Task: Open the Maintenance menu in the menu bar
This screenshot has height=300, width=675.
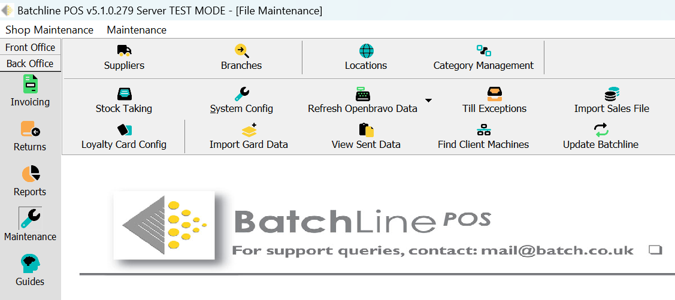Action: [x=137, y=30]
